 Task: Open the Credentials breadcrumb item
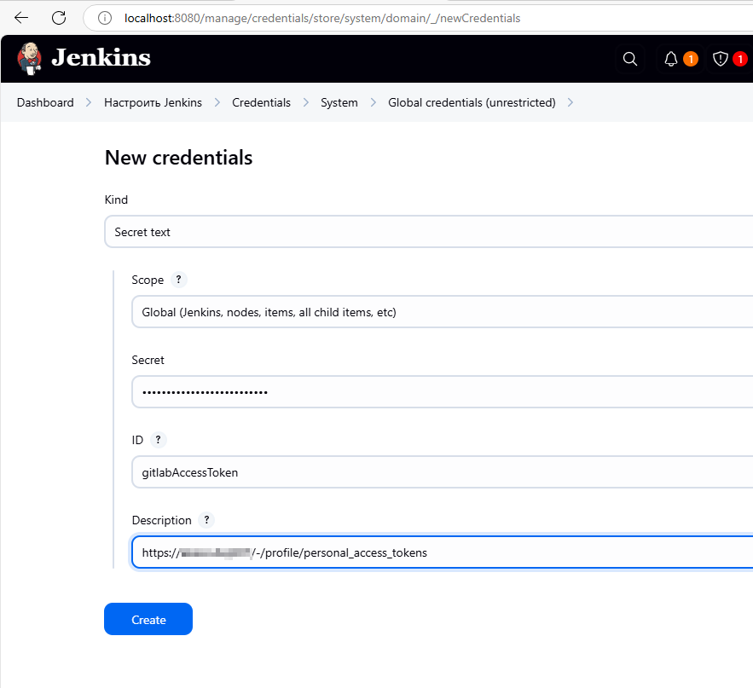(261, 102)
